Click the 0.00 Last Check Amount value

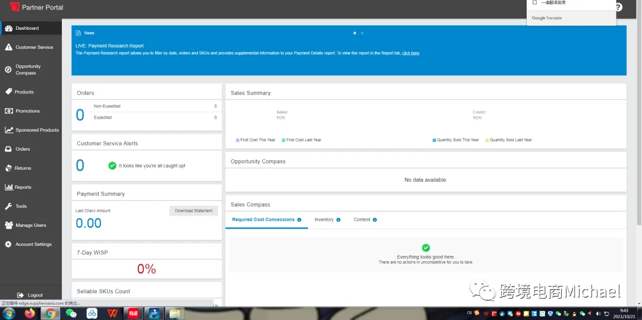click(89, 223)
